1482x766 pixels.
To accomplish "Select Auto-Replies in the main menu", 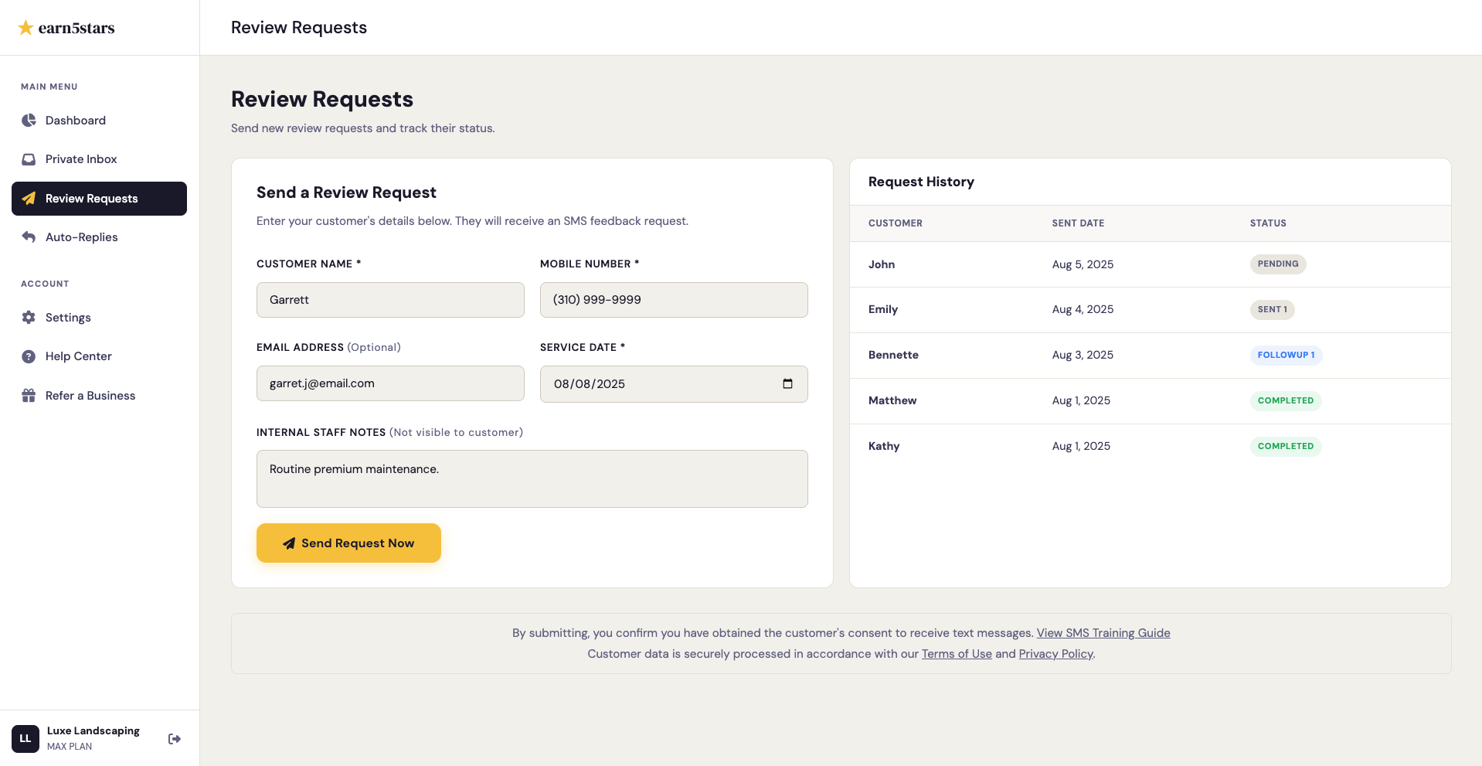I will (81, 237).
